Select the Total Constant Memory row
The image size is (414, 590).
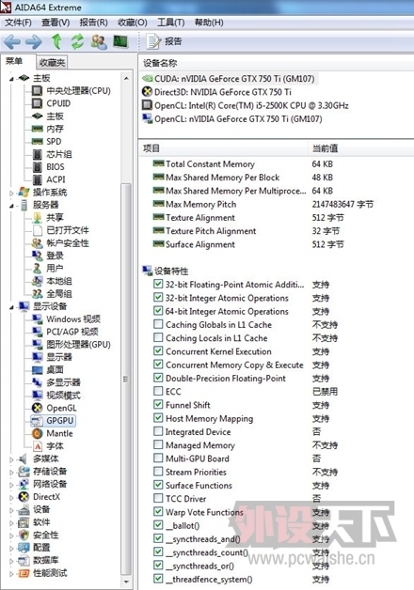(244, 164)
